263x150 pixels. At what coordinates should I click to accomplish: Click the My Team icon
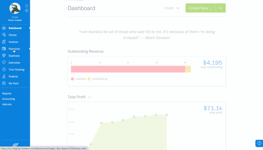(4, 83)
